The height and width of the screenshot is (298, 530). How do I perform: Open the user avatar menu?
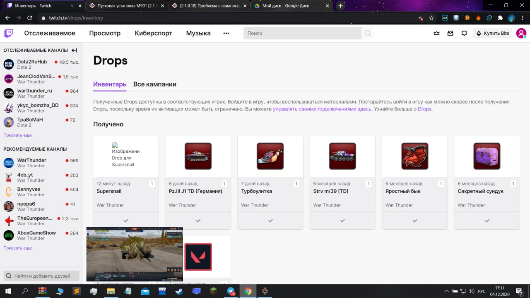521,33
